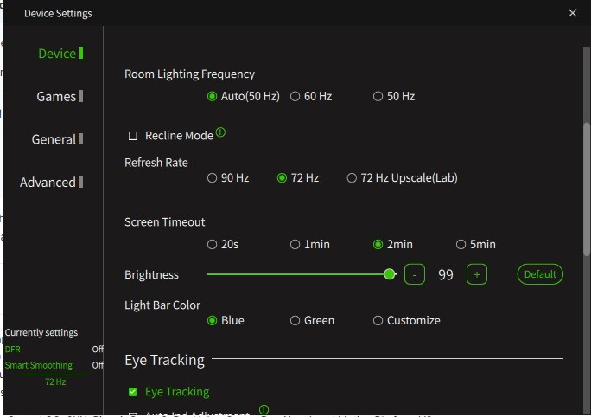Select 90 Hz refresh rate
Image resolution: width=591 pixels, height=417 pixels.
pyautogui.click(x=212, y=177)
